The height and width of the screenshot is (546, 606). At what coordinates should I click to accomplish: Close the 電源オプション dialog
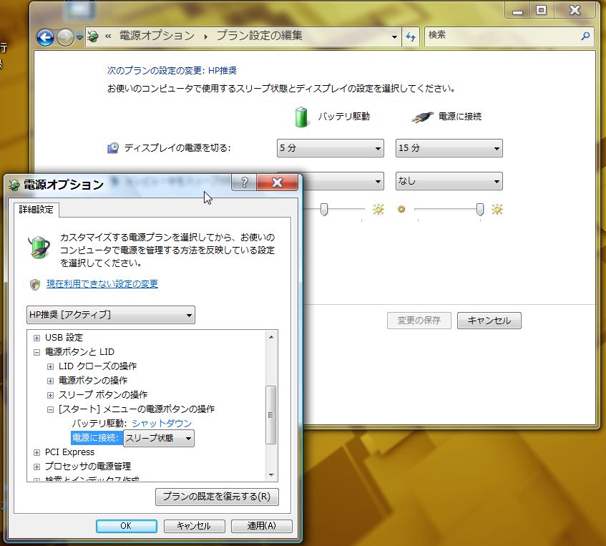(277, 182)
